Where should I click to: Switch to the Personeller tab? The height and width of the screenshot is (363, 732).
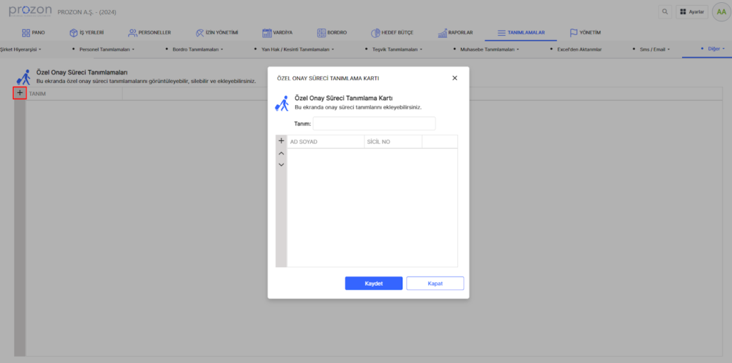pos(149,33)
